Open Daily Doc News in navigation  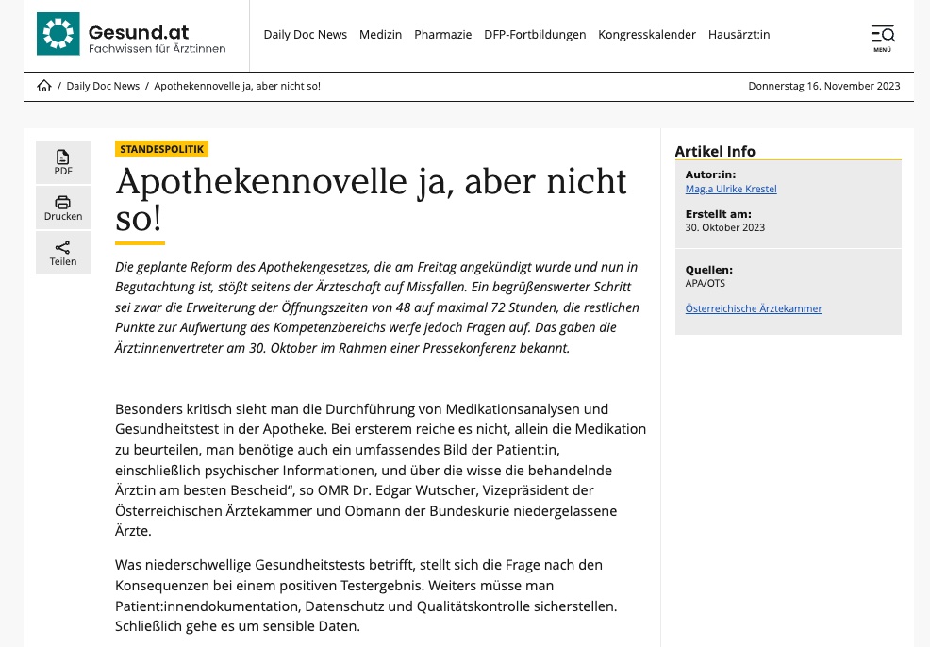coord(305,35)
